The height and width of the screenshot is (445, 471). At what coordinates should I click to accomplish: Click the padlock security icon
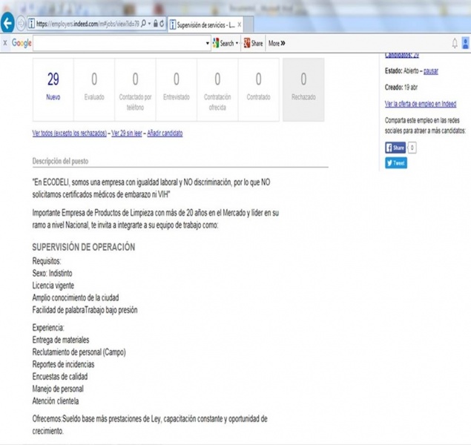pos(156,24)
